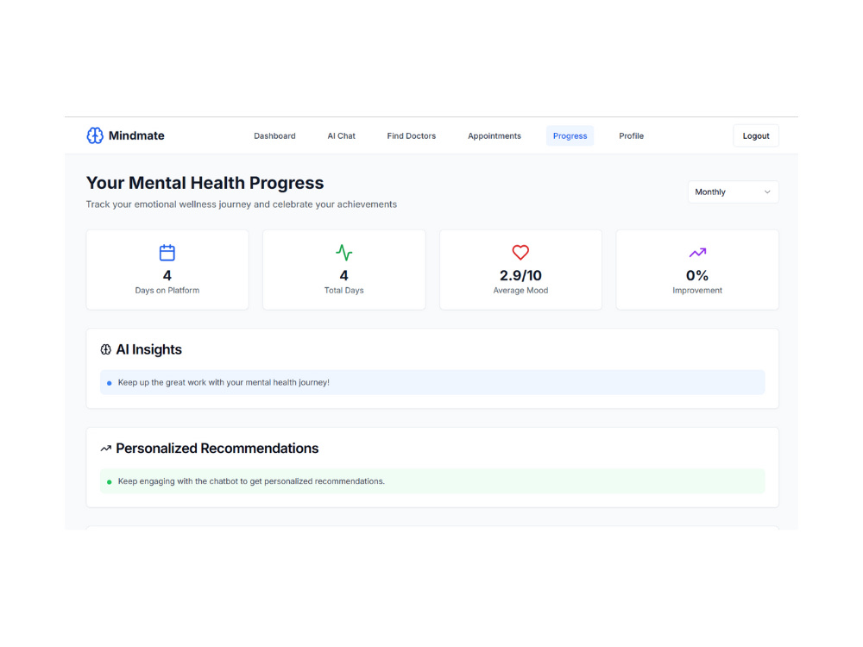This screenshot has height=647, width=863.
Task: Select the 'Days on Platform' label
Action: (167, 291)
